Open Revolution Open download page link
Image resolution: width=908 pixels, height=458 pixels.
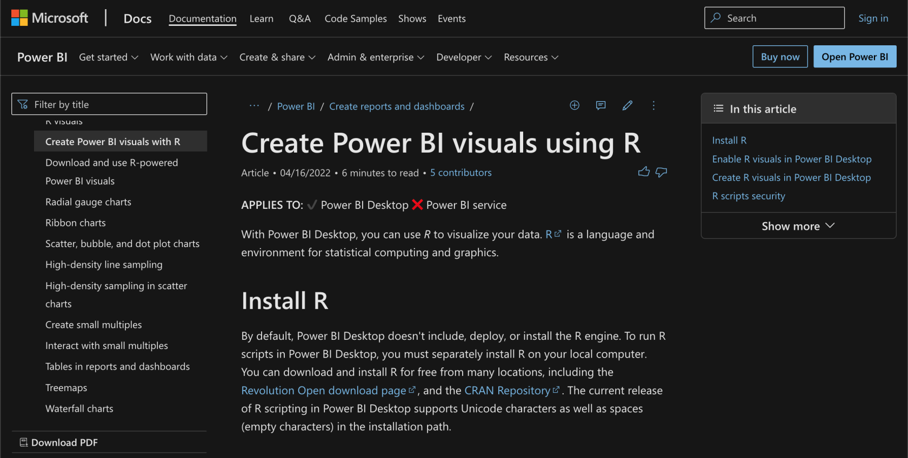click(328, 390)
